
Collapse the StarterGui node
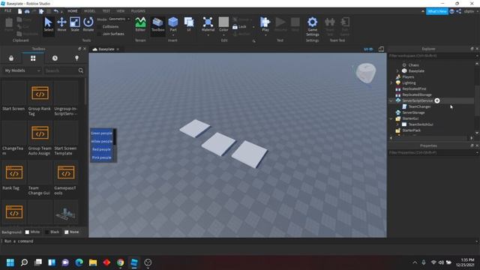391,118
